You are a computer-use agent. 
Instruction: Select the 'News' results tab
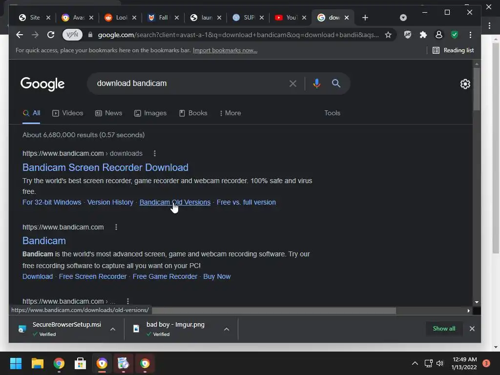point(109,113)
